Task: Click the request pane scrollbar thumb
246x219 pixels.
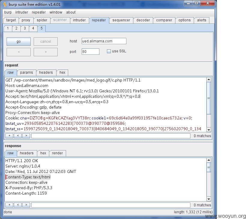Action: coord(209,98)
